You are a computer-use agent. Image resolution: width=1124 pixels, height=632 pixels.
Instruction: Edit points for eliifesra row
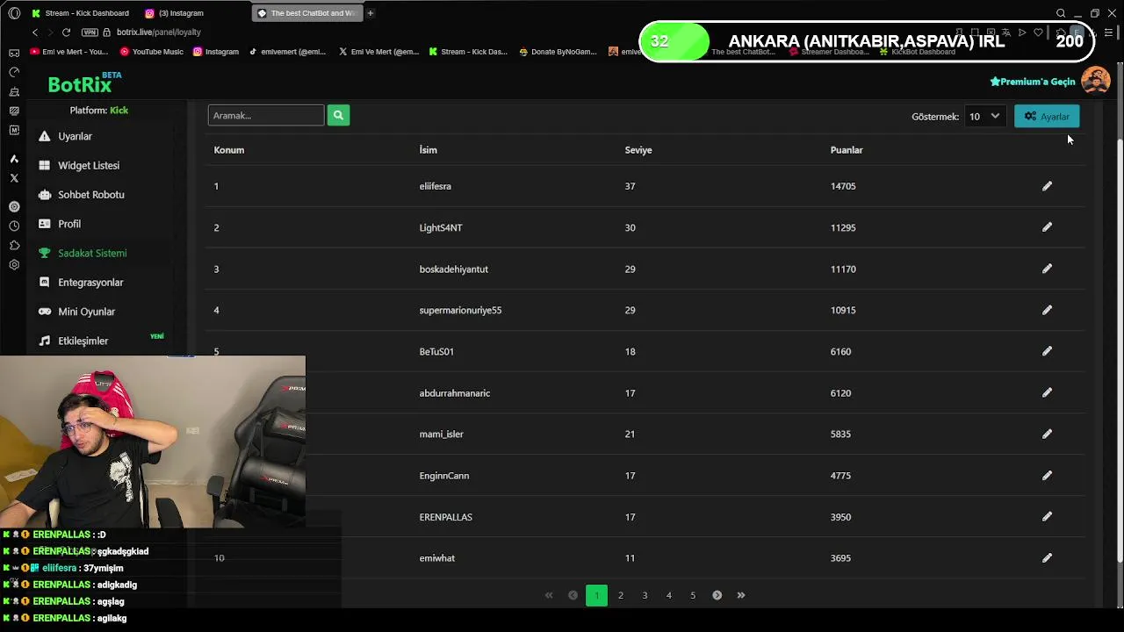(x=1047, y=186)
